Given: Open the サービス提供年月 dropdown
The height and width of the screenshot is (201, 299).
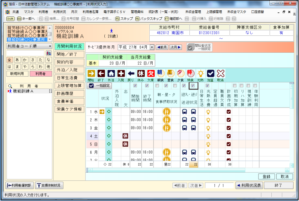Looking at the screenshot, I should 152,47.
